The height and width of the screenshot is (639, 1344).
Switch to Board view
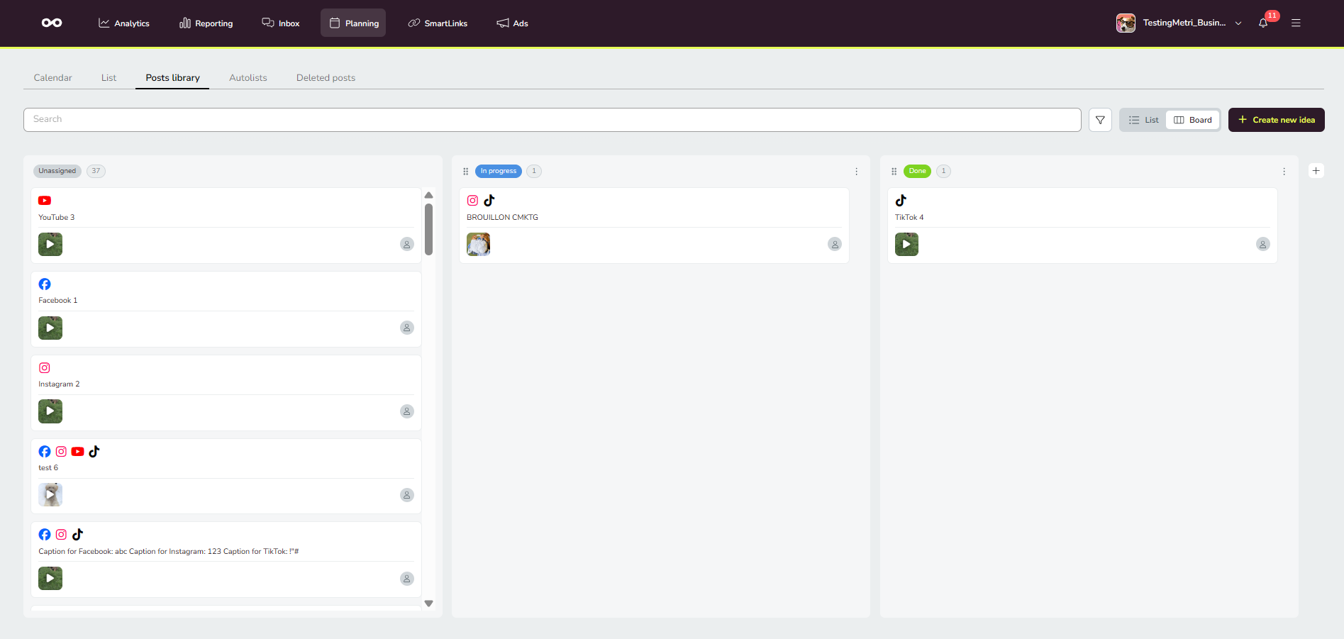(x=1193, y=120)
